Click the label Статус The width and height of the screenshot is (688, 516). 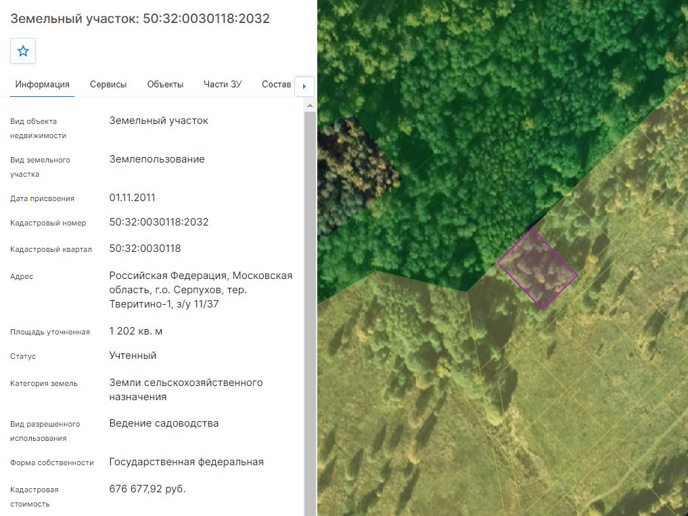pos(23,356)
